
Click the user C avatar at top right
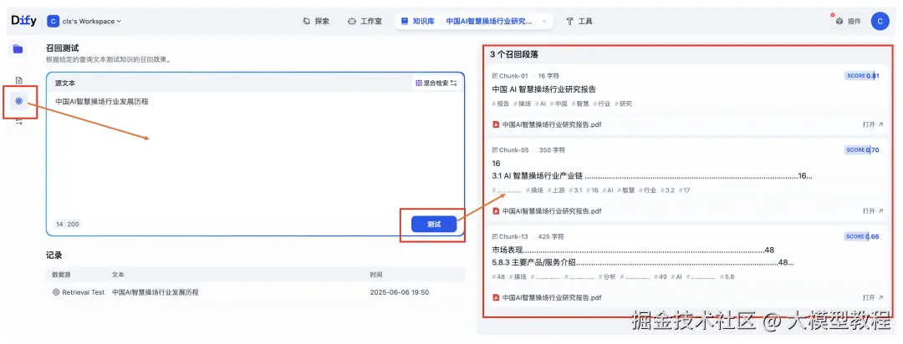[880, 21]
